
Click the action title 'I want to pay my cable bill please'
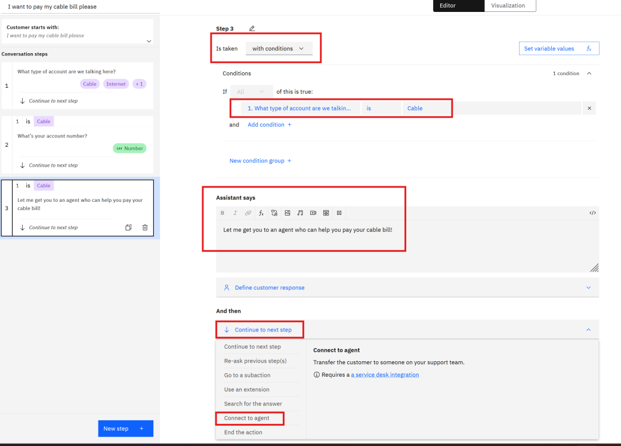[x=52, y=7]
